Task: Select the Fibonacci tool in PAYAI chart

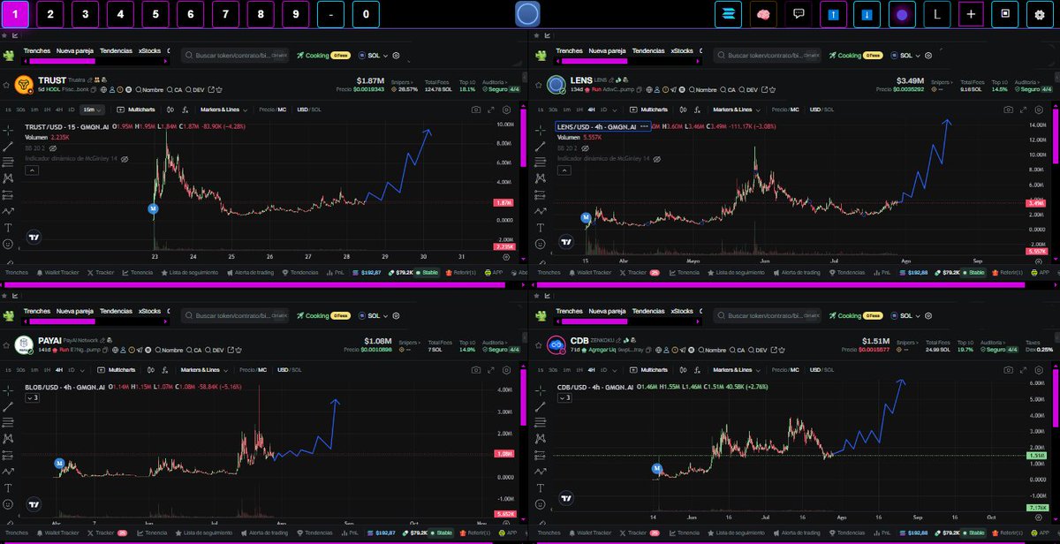Action: click(9, 422)
